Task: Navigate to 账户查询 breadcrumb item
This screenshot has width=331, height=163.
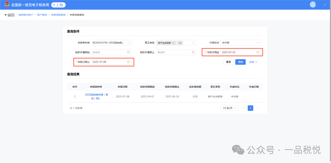Action: point(42,15)
